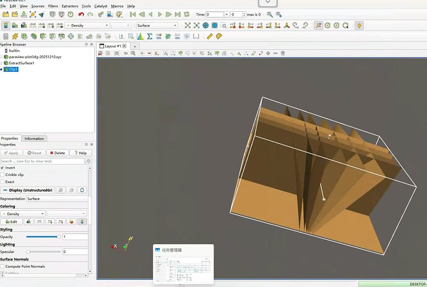This screenshot has width=427, height=287.
Task: Click the Edit color map button
Action: pyautogui.click(x=11, y=221)
